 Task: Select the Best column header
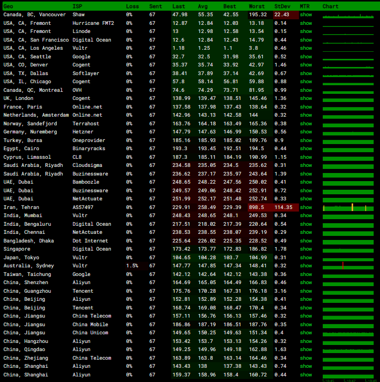pyautogui.click(x=230, y=6)
